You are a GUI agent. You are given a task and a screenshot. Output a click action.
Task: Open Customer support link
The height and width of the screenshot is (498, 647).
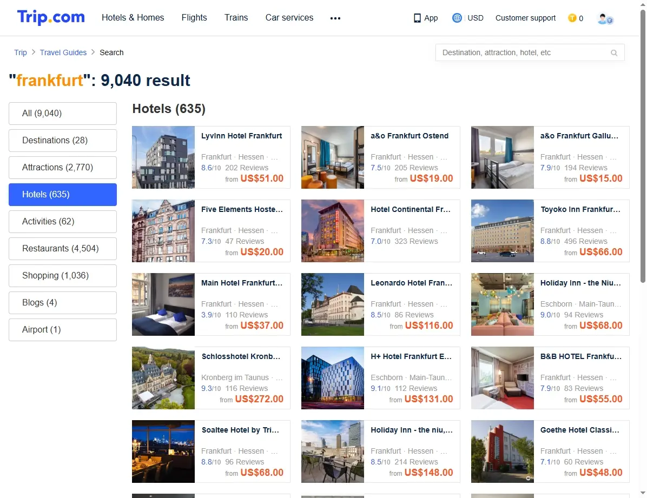[x=525, y=18]
